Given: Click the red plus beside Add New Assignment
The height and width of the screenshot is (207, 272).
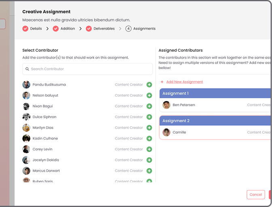Looking at the screenshot, I should pos(162,82).
